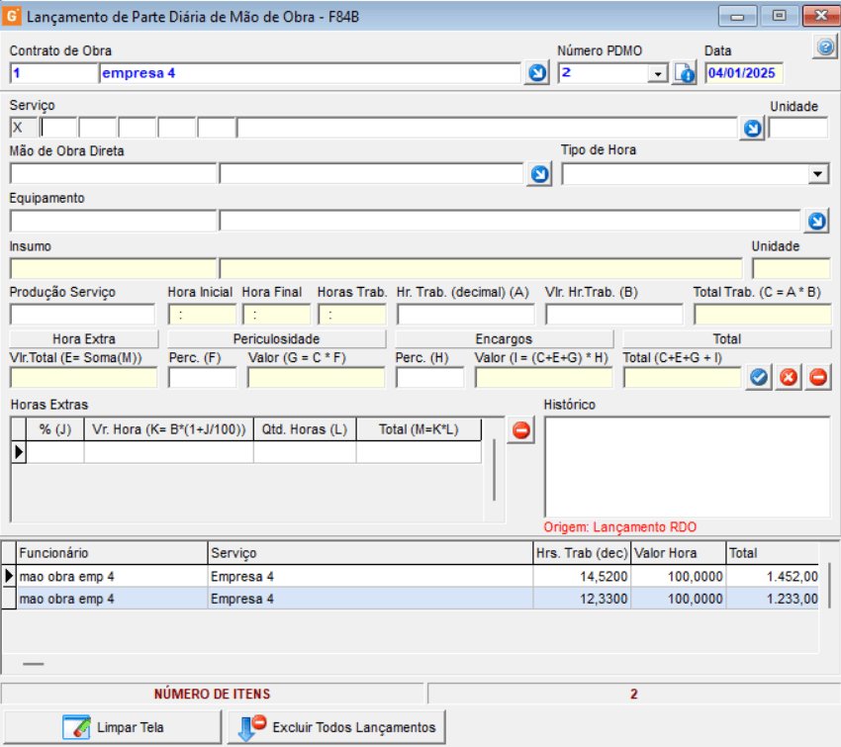Click the Histórico text area
The width and height of the screenshot is (841, 747).
(688, 467)
